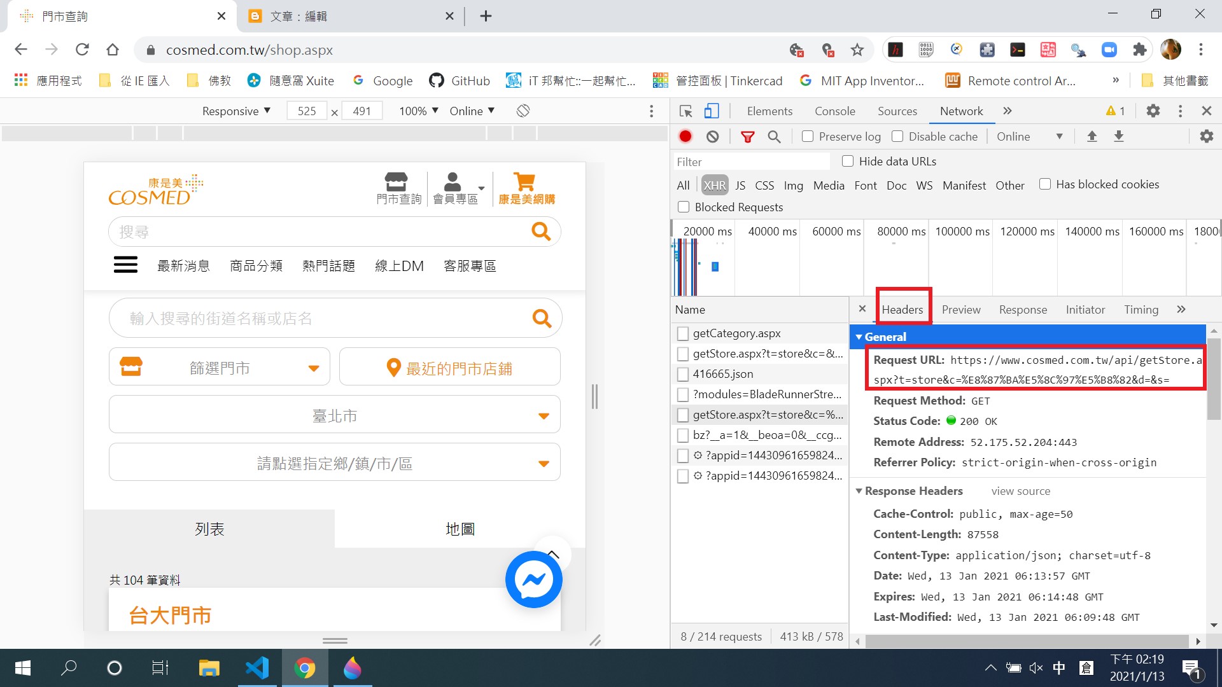
Task: Open network search with the magnifier icon
Action: tap(774, 136)
